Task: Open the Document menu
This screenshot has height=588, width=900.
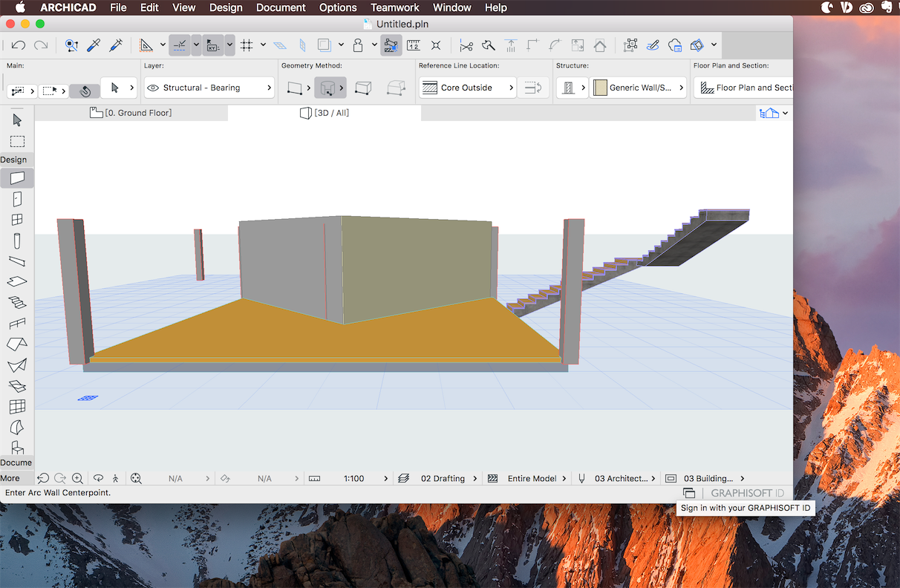Action: [281, 7]
